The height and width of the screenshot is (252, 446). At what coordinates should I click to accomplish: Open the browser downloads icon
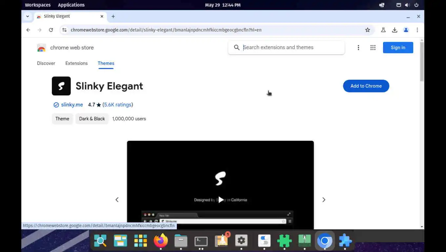point(395,30)
